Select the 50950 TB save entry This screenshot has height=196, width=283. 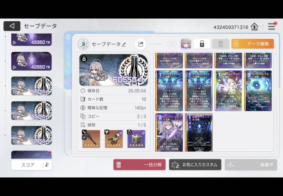[x=31, y=135]
